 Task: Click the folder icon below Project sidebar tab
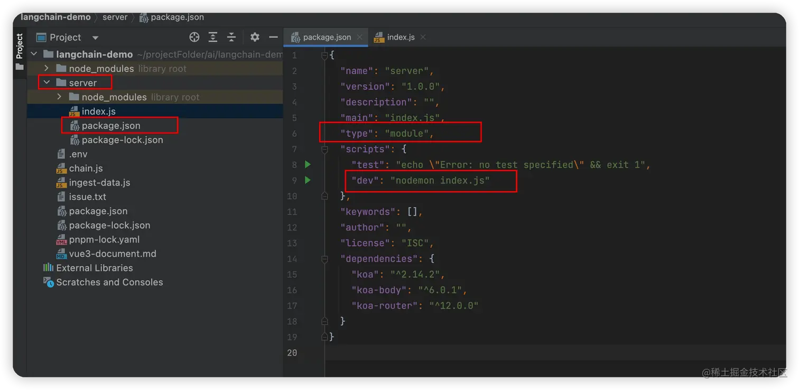[20, 67]
